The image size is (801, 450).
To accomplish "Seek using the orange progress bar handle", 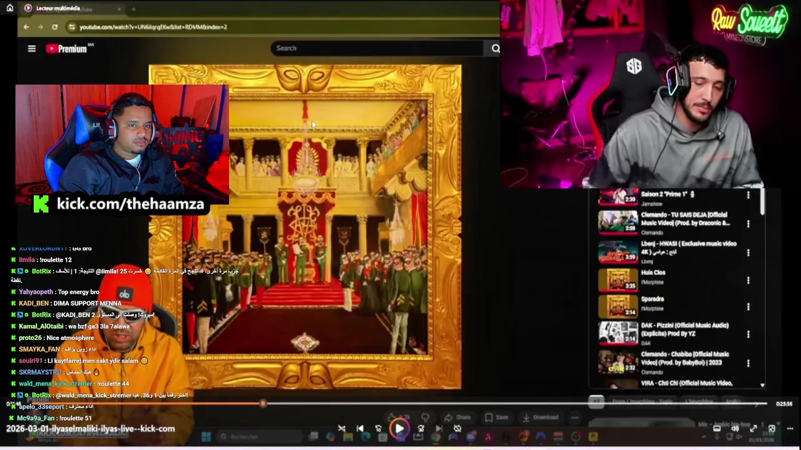I will tap(263, 404).
